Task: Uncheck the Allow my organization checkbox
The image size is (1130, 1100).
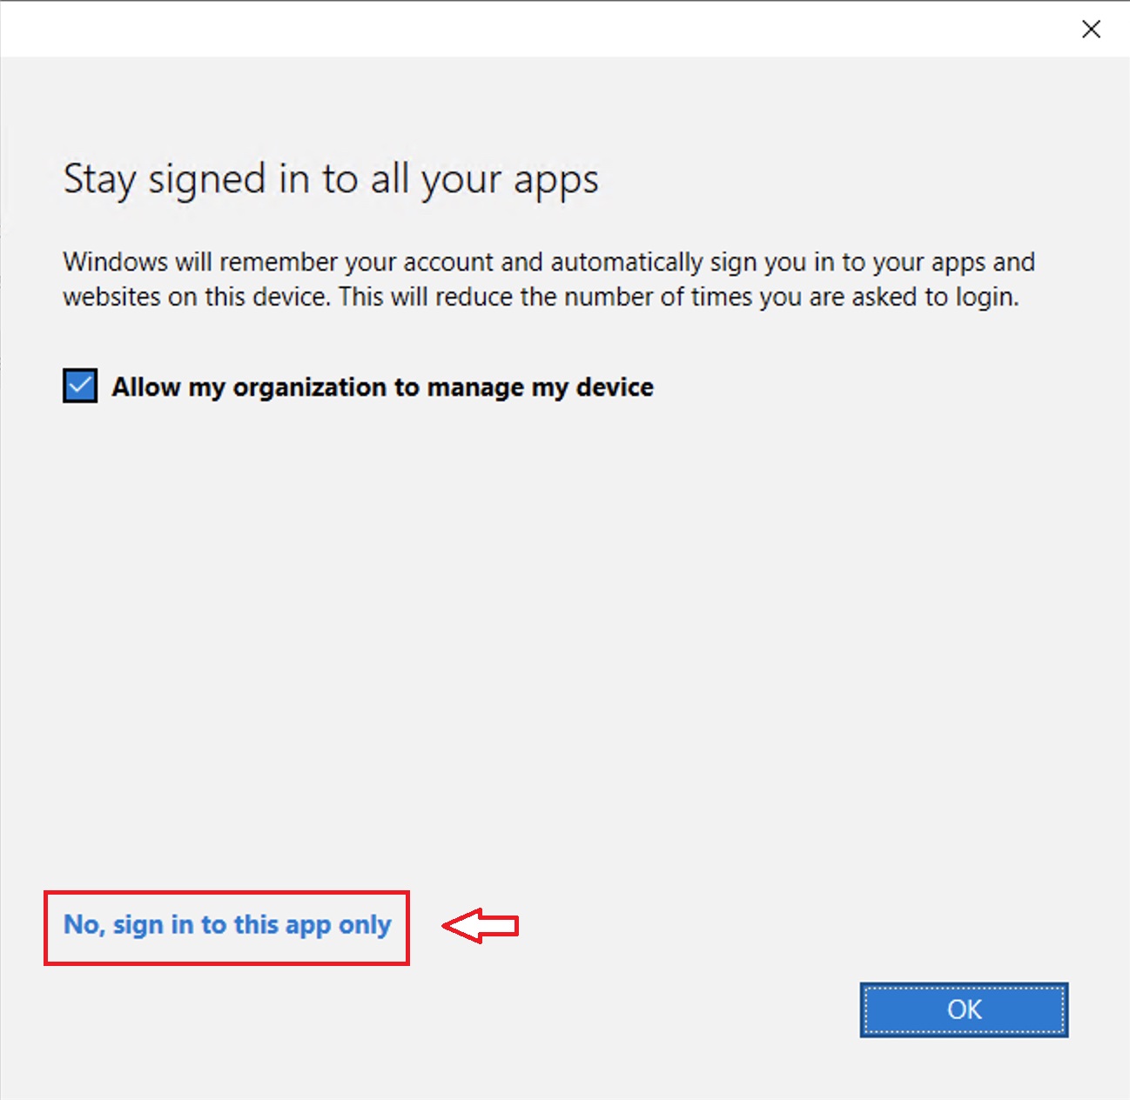Action: pyautogui.click(x=80, y=386)
